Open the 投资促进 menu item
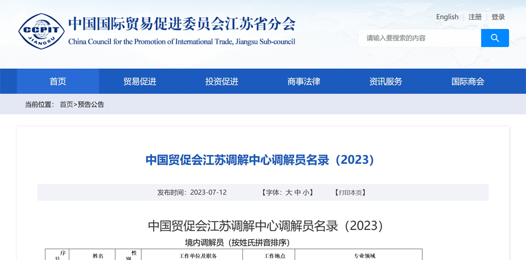 click(x=222, y=81)
